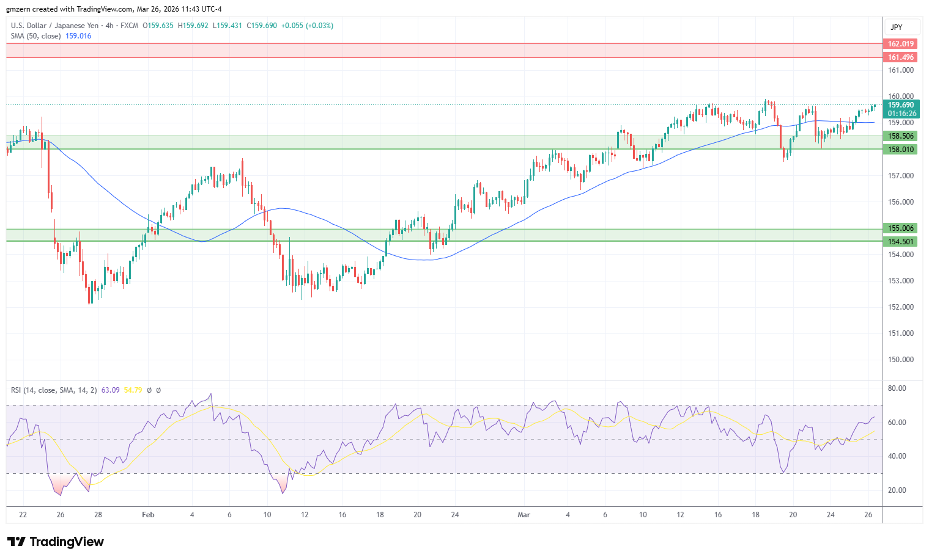This screenshot has width=929, height=560.
Task: Click the red 161.496 price tag
Action: pos(901,57)
